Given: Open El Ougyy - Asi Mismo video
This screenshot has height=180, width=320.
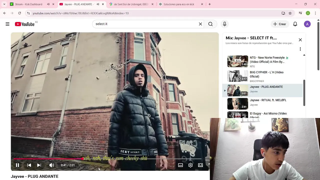Looking at the screenshot, I should 268,115.
